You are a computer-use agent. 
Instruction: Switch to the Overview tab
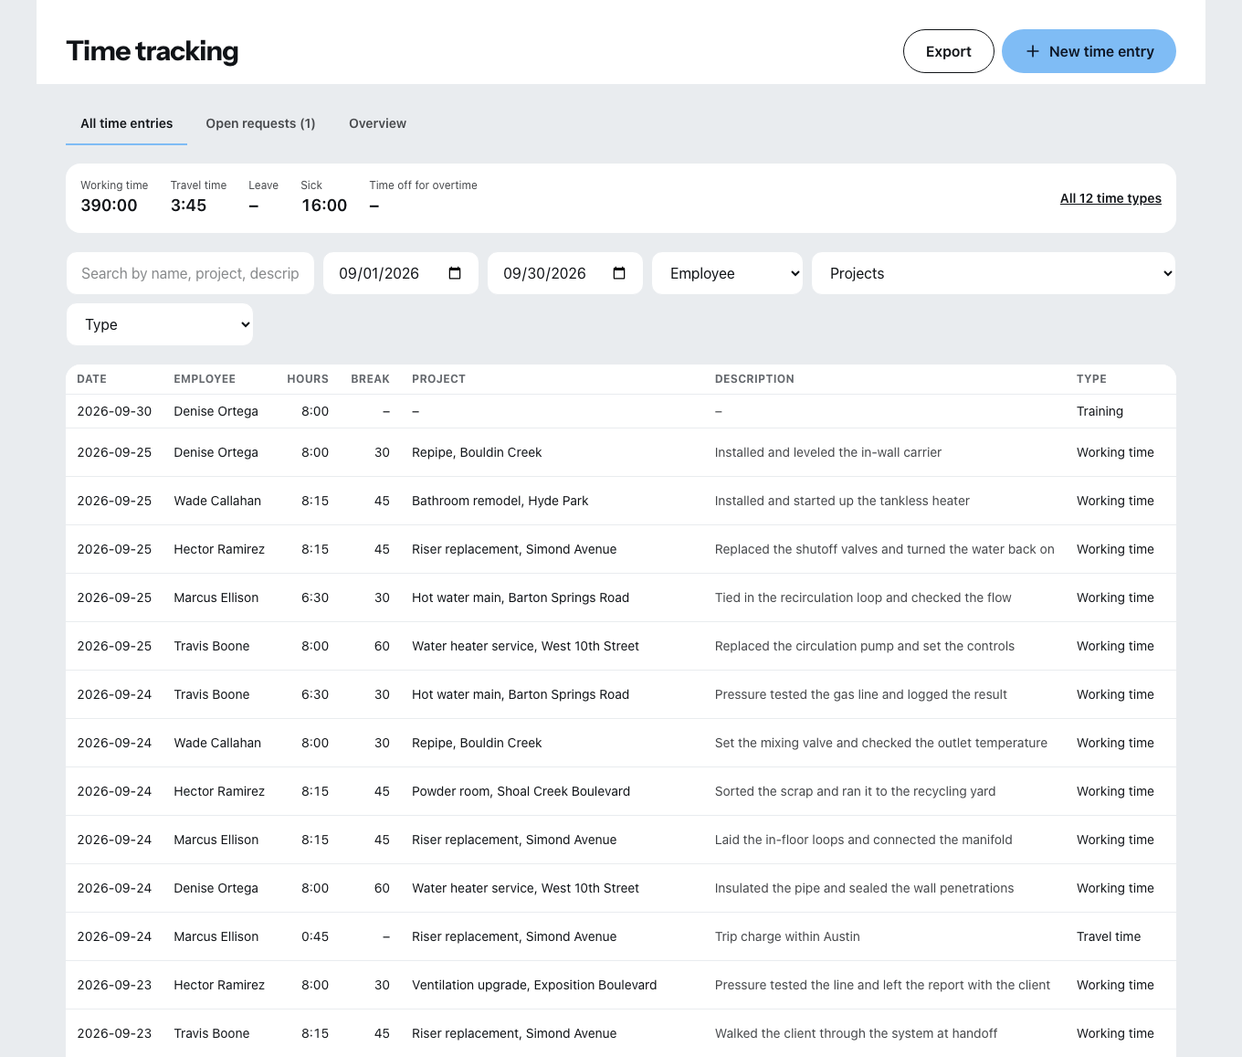(377, 123)
